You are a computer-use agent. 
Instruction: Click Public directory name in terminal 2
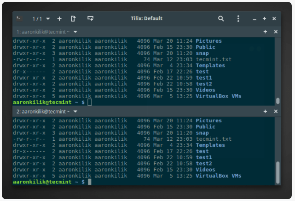(x=205, y=127)
